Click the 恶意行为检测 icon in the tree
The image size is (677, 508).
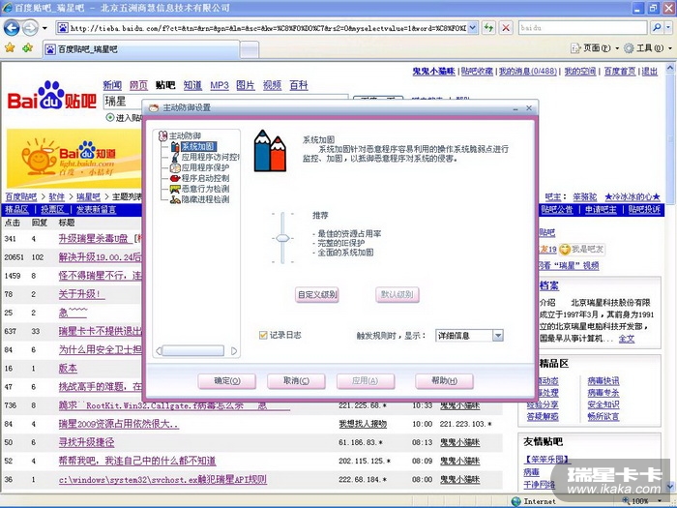pyautogui.click(x=174, y=189)
